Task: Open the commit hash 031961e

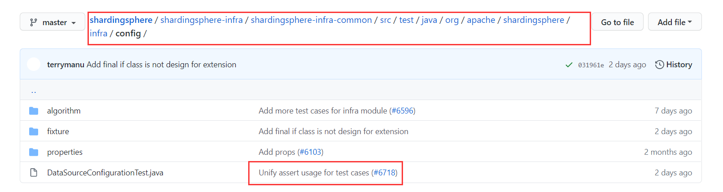Action: click(591, 65)
